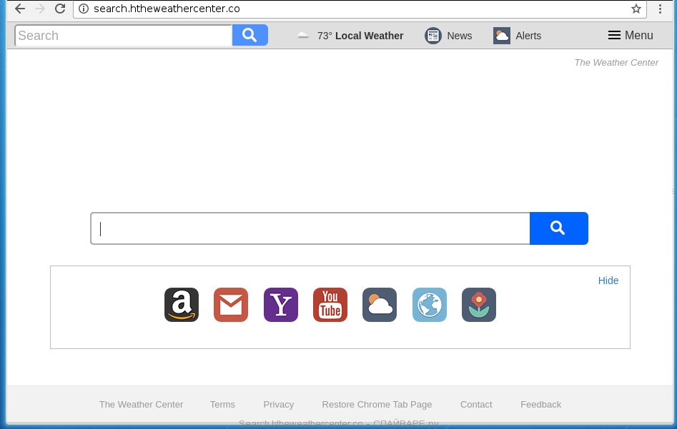The width and height of the screenshot is (677, 429).
Task: Click the Restore Chrome Tab Page link
Action: 377,404
